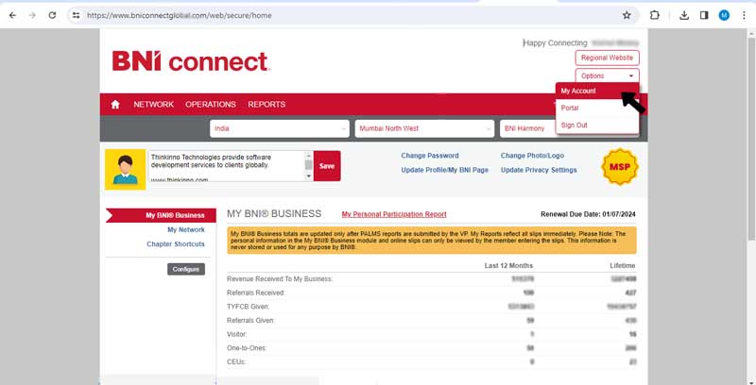Click the 'Renewal Due Date: 01/07/2024' text
This screenshot has height=385, width=756.
(588, 214)
